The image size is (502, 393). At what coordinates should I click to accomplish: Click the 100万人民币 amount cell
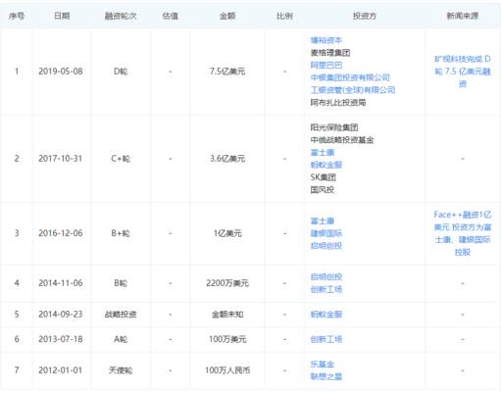tap(227, 370)
